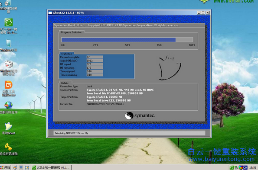Image resolution: width=258 pixels, height=170 pixels.
Task: Click the monitor quick launch icon on taskbar
Action: pos(21,167)
